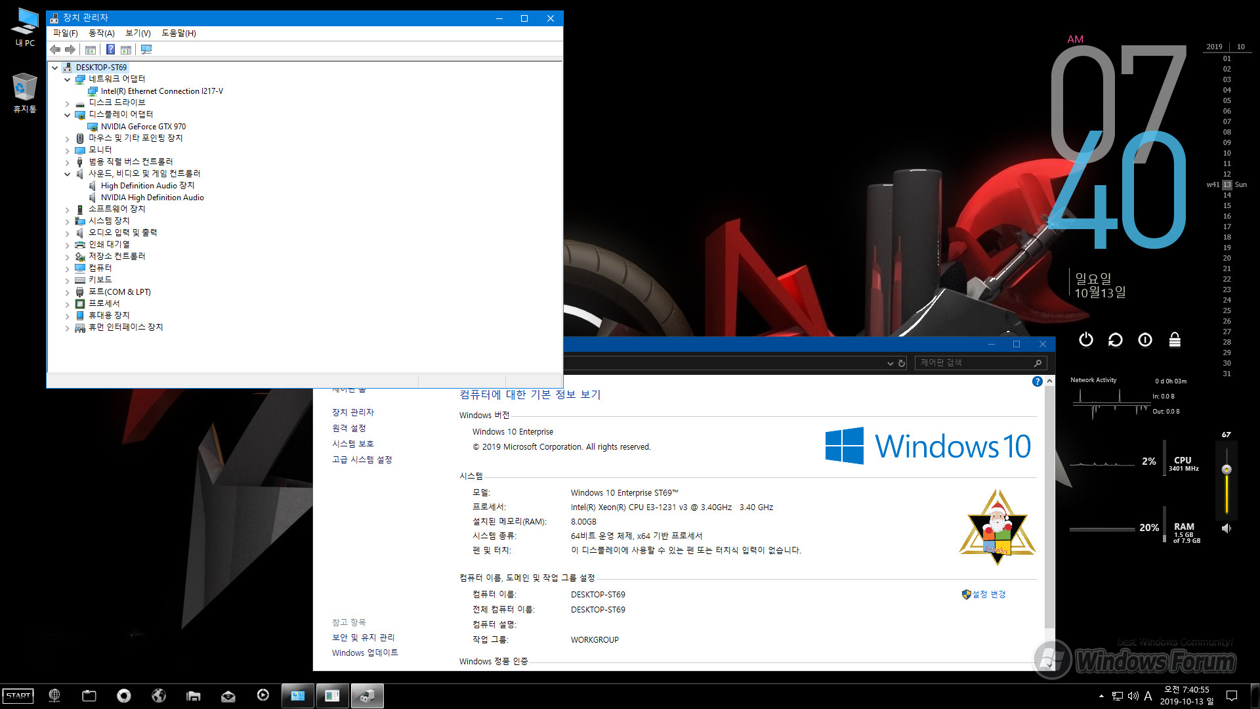Open the Chrome icon on the taskbar

124,696
